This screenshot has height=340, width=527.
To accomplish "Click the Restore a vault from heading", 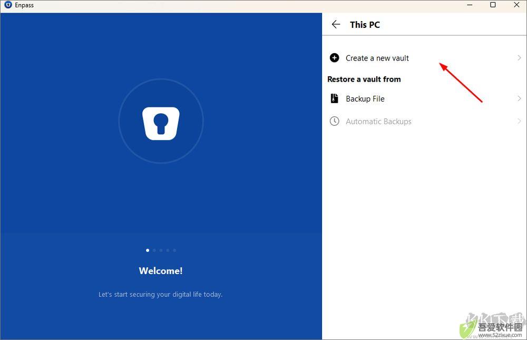I will [364, 79].
